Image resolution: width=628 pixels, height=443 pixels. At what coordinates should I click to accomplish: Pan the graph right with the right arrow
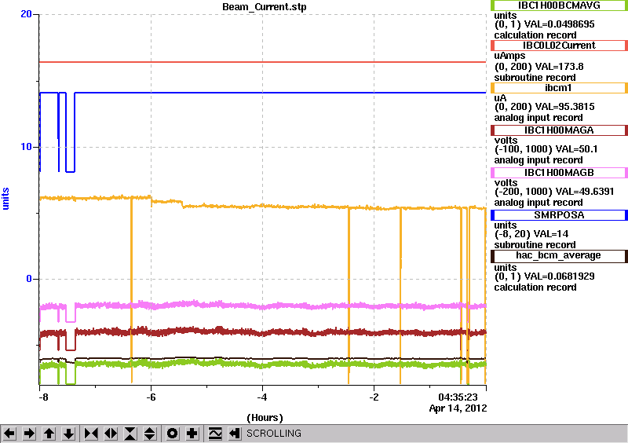tap(29, 434)
